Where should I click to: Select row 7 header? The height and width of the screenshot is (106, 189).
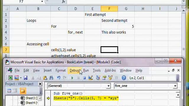tap(6, 50)
